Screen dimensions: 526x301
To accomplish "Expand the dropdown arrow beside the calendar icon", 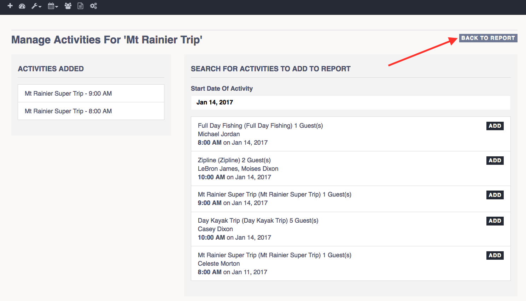I will [56, 7].
